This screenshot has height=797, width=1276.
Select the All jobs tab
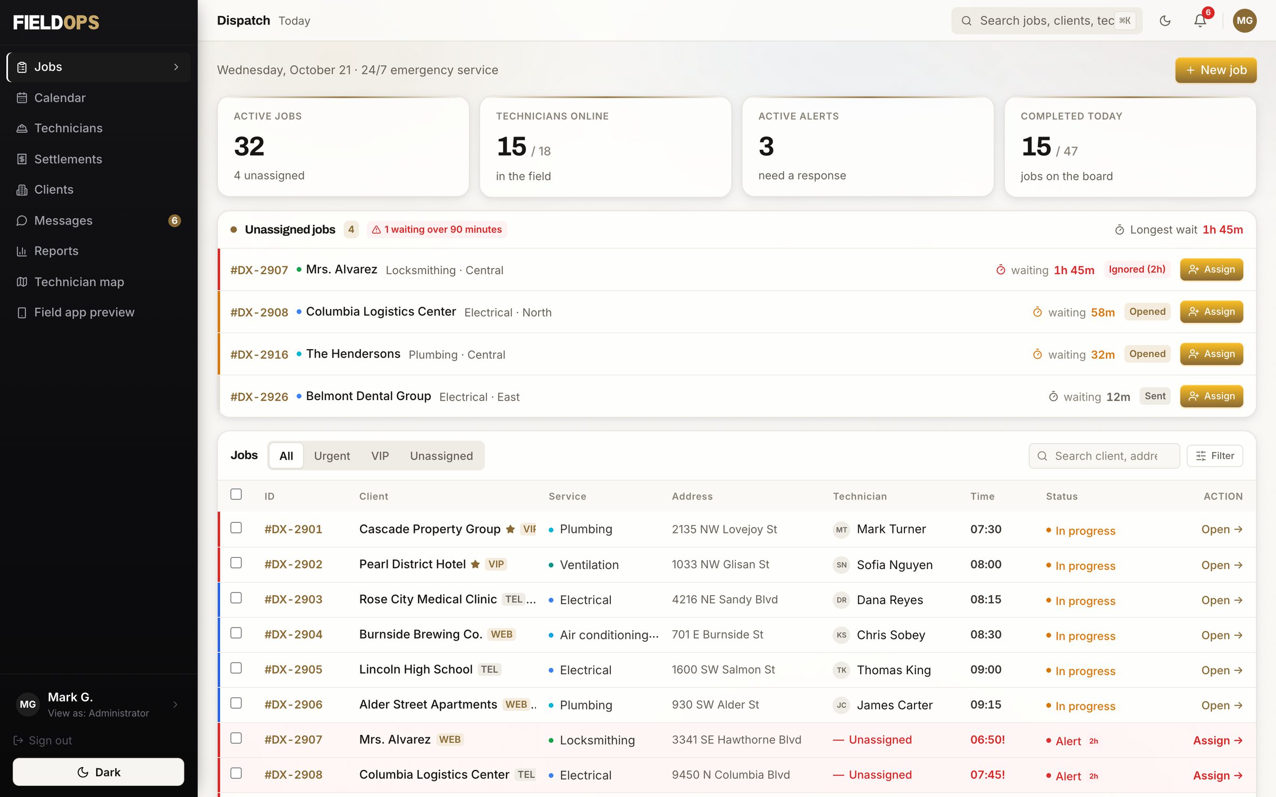(286, 455)
